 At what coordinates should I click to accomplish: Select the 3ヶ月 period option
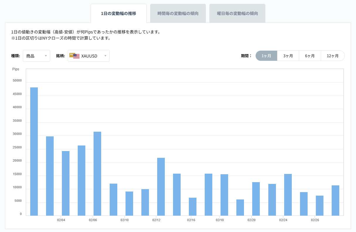coord(288,56)
